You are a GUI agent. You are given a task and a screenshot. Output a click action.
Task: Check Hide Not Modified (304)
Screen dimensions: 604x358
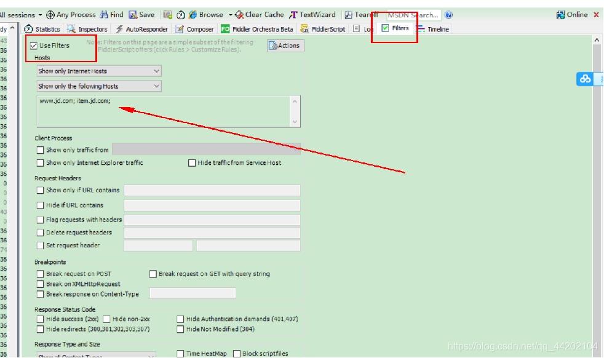tap(180, 329)
